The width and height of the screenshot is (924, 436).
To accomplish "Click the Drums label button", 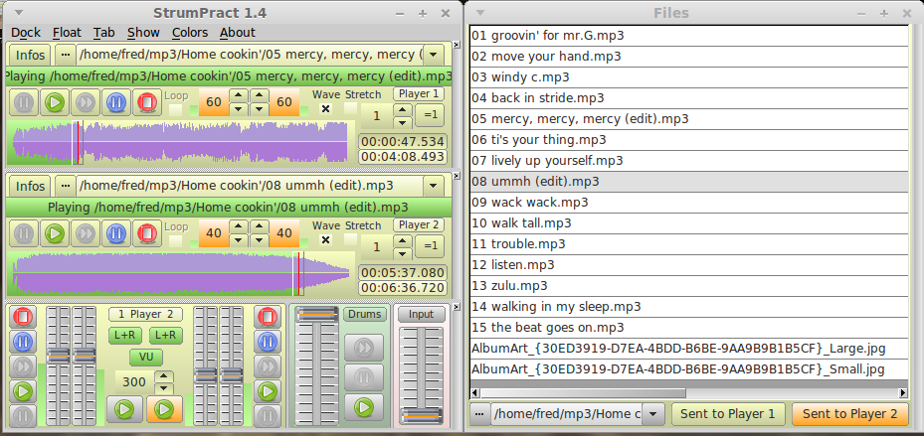I will point(365,314).
